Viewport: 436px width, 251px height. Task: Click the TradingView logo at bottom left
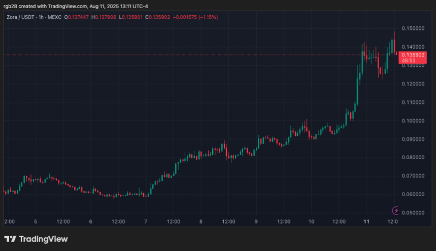click(36, 239)
